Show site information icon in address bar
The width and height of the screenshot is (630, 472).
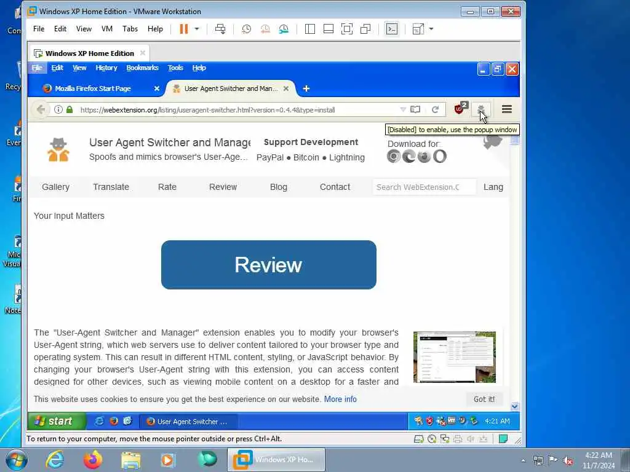tap(58, 109)
